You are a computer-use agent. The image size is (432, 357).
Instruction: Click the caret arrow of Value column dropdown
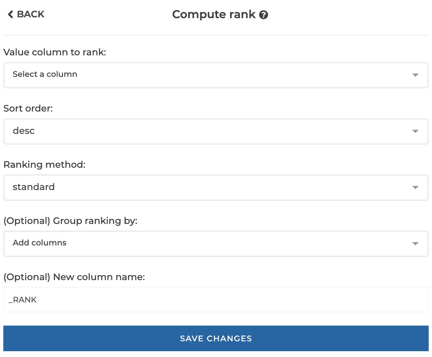click(415, 75)
